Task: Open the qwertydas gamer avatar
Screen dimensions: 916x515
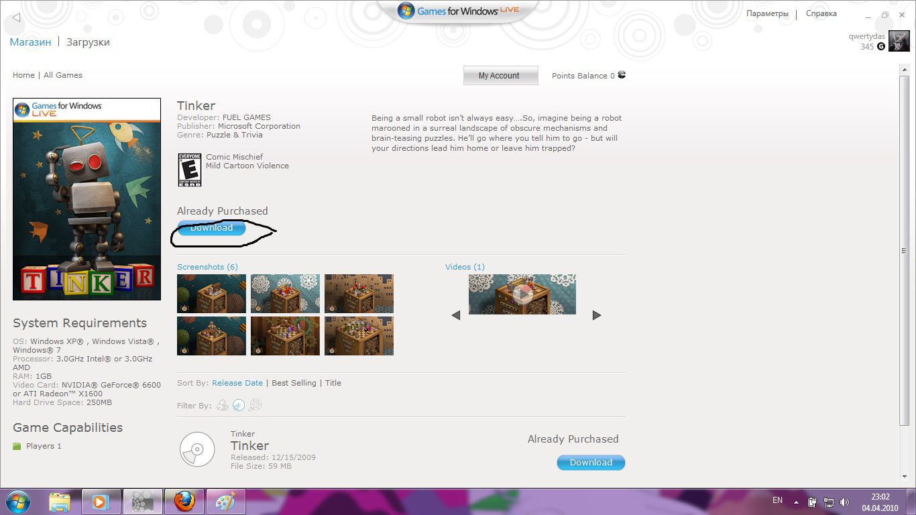Action: [x=899, y=41]
